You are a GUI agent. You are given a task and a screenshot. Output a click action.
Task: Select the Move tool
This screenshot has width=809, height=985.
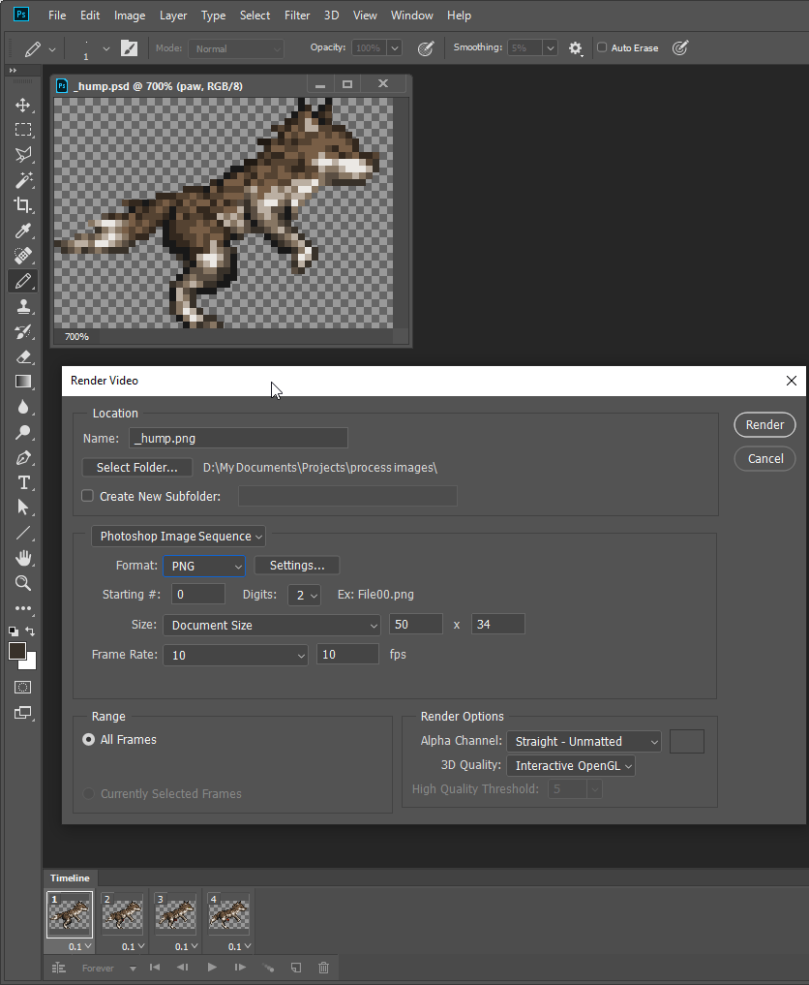coord(23,105)
